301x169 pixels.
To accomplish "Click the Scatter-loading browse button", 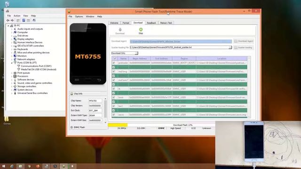I will tap(244, 47).
